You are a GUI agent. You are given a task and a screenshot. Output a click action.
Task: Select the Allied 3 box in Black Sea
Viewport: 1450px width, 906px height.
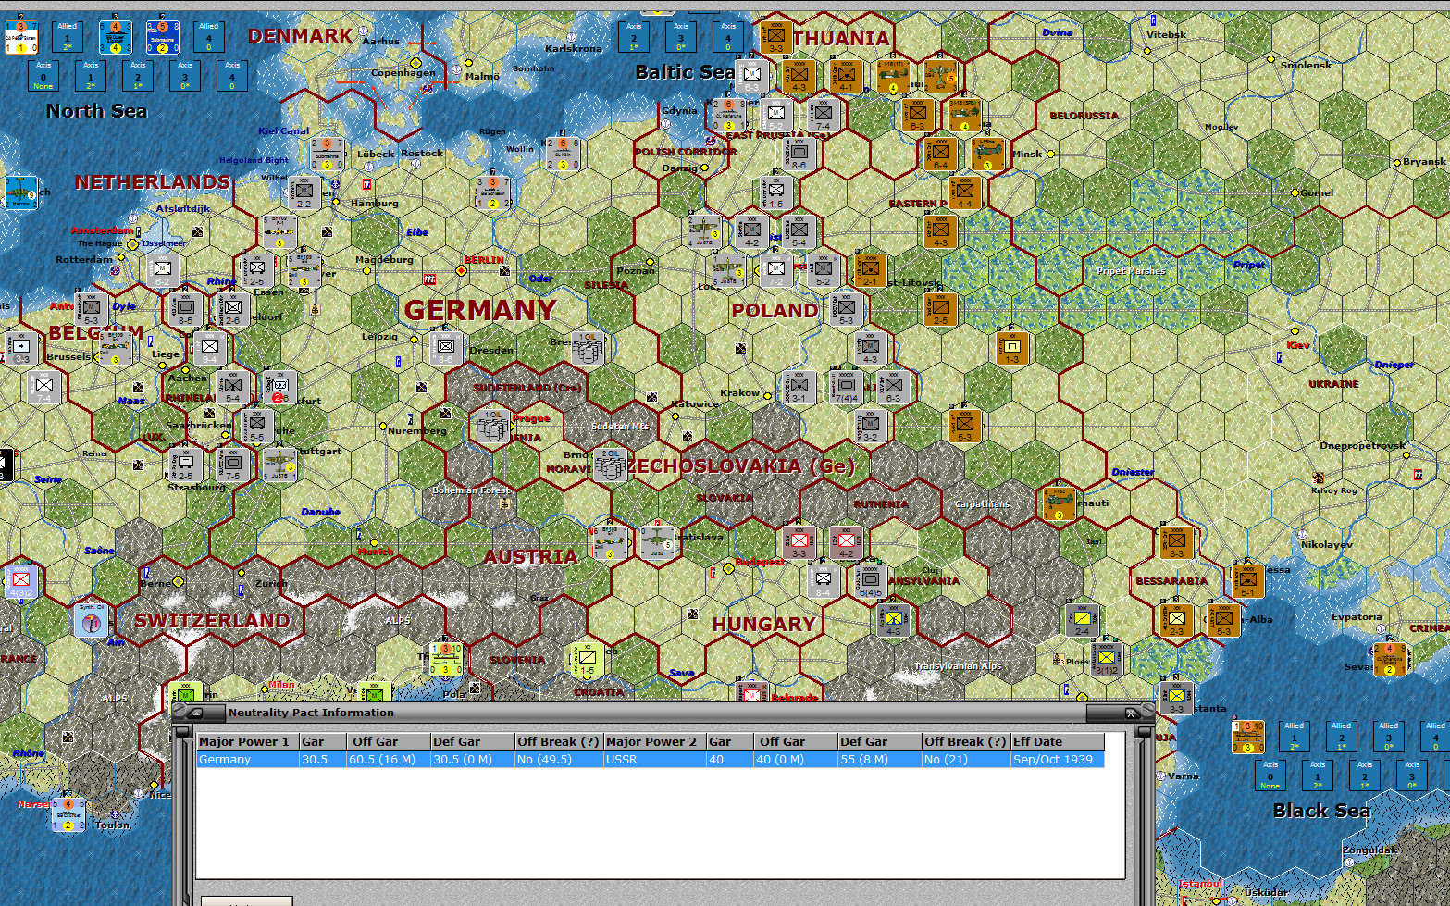point(1389,737)
